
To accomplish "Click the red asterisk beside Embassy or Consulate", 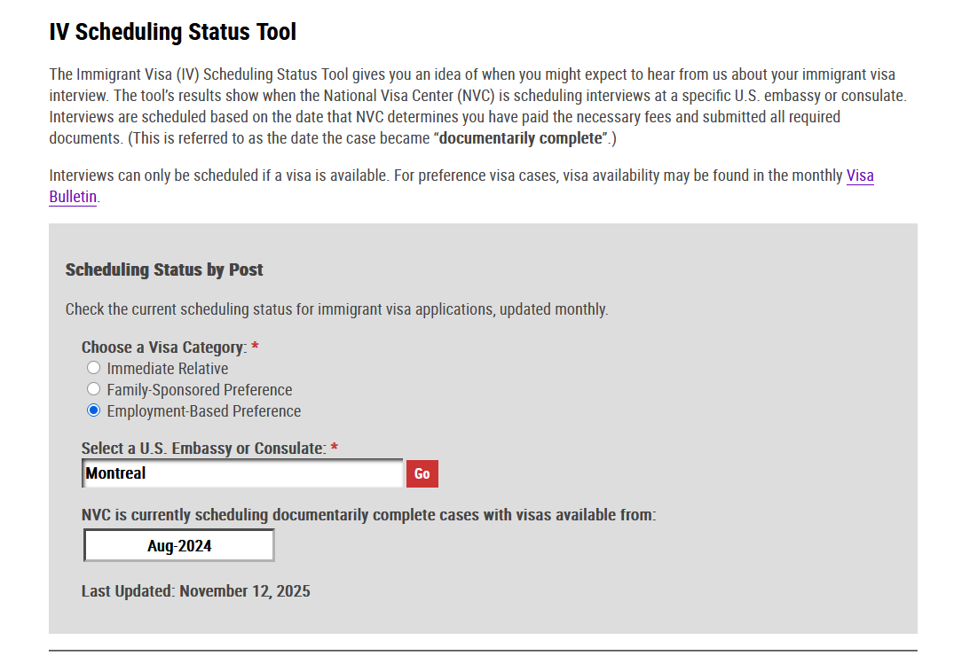I will tap(334, 449).
